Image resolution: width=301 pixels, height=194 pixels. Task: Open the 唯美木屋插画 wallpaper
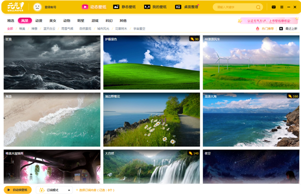point(52,166)
